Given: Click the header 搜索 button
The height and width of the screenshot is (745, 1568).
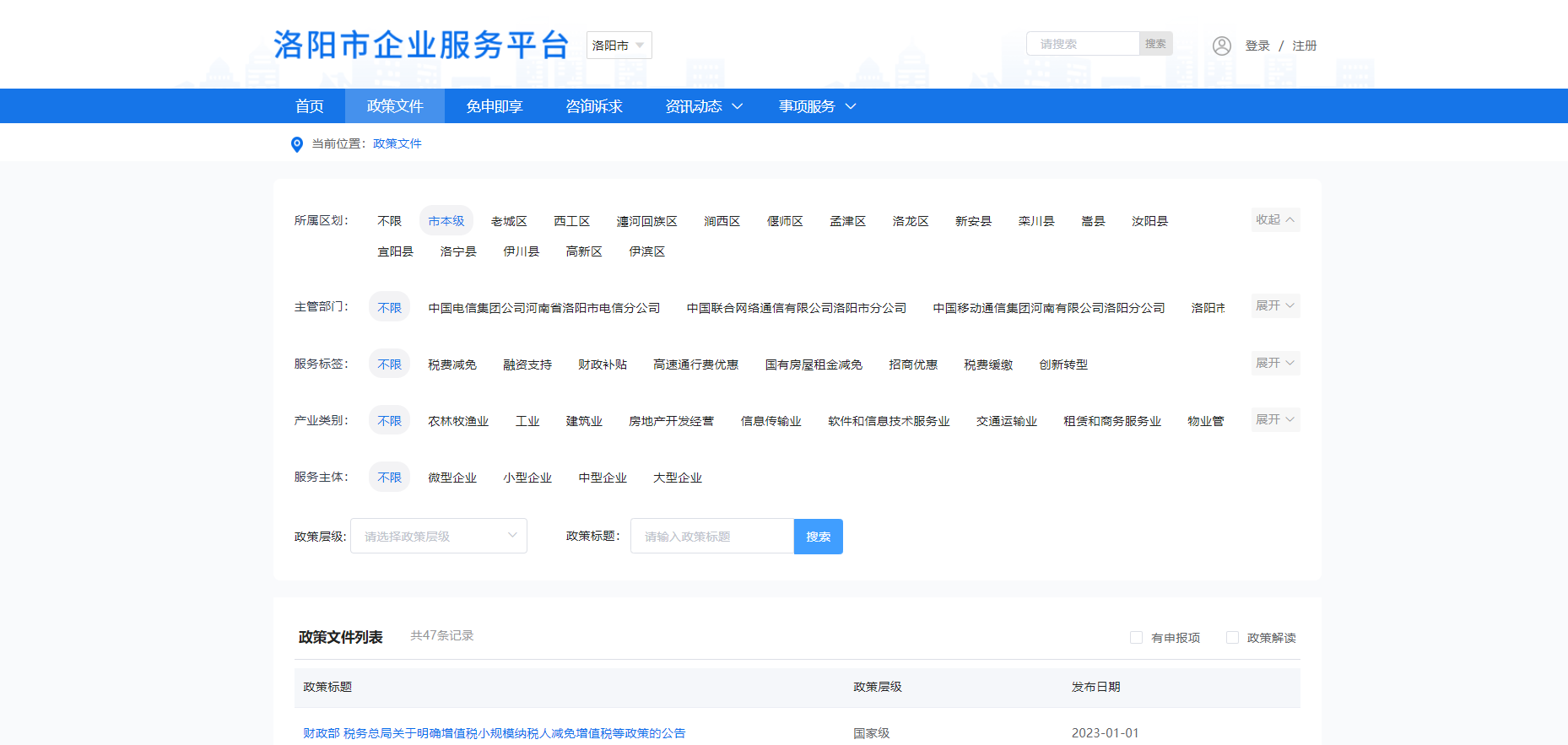Looking at the screenshot, I should [1155, 44].
